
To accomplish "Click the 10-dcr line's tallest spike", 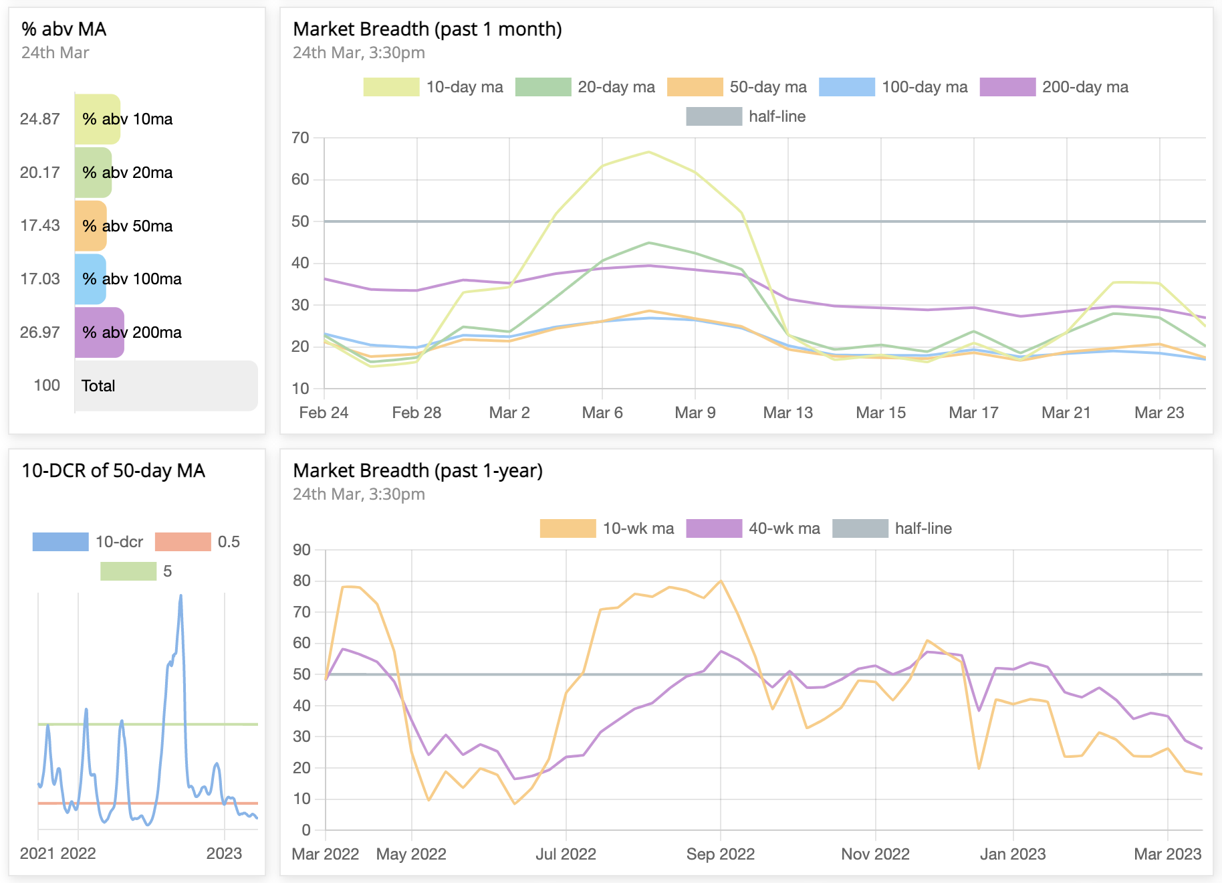I will [x=180, y=596].
